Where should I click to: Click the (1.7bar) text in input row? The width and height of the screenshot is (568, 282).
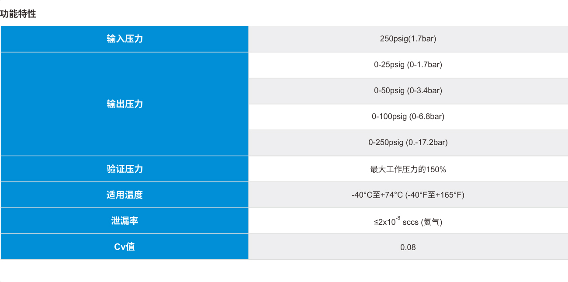click(422, 39)
